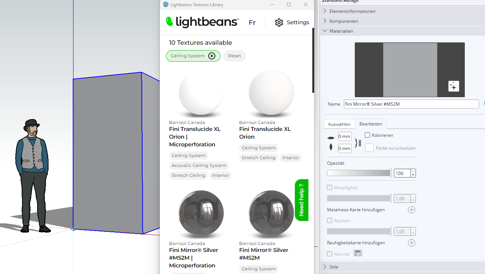Click the "Fini Mirror® Silver #MS2M | Microperforation" title
Screen dimensions: 485x274
pos(194,258)
